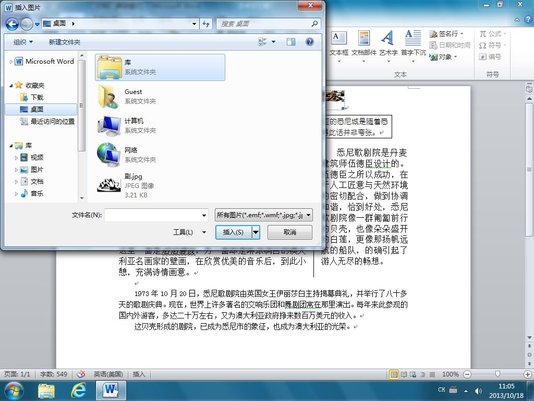Click the 取消 button
Image resolution: width=534 pixels, height=401 pixels.
click(290, 232)
